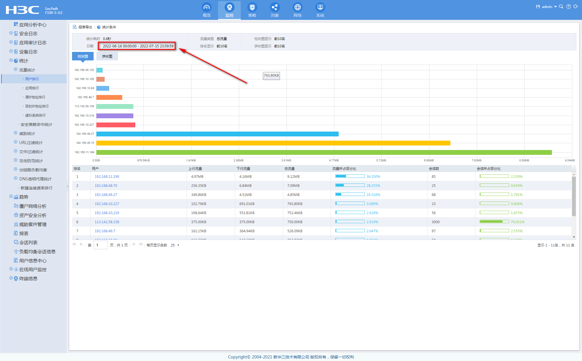Open the 统计条件 statistics conditions
Image resolution: width=582 pixels, height=361 pixels.
click(x=107, y=27)
